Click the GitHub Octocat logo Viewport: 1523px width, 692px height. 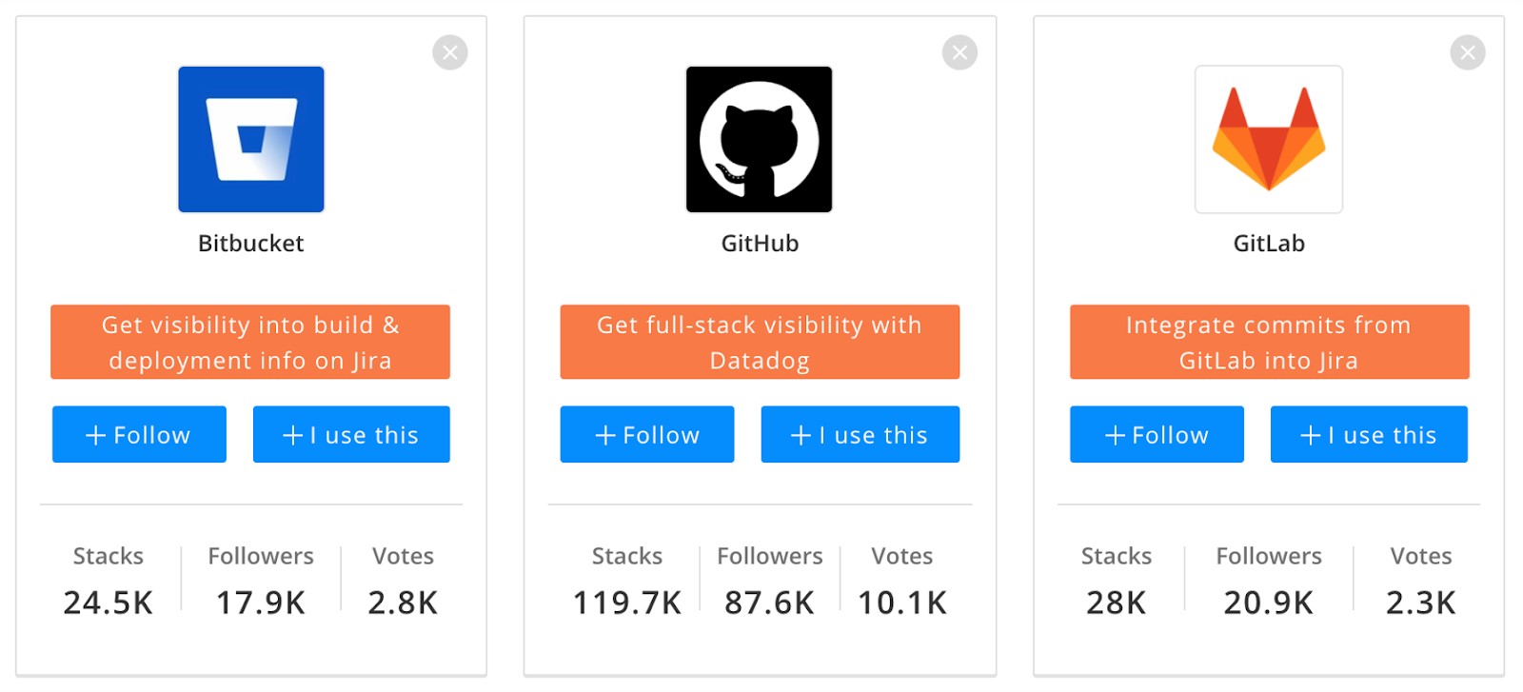[x=759, y=139]
